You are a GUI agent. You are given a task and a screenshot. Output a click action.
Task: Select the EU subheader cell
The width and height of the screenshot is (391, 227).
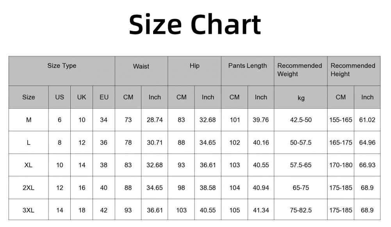point(104,97)
